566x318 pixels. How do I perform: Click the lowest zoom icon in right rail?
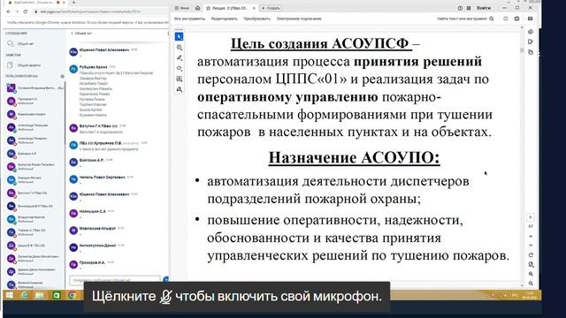(x=531, y=284)
